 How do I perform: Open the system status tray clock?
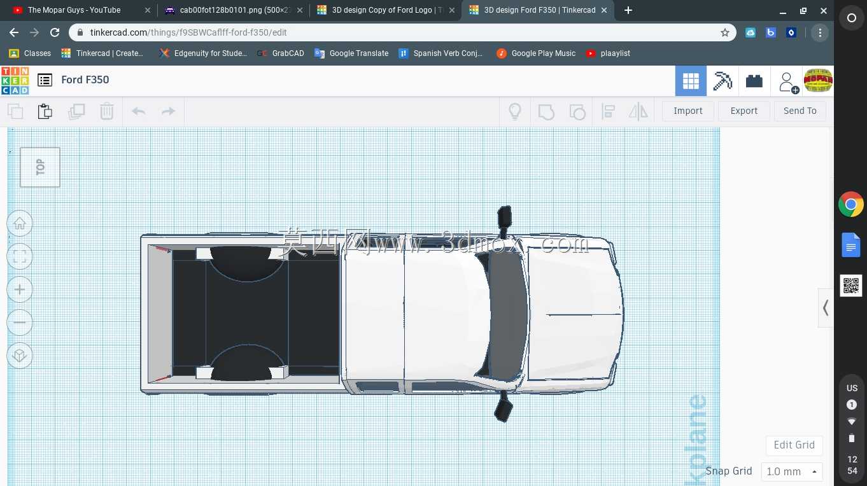click(852, 429)
